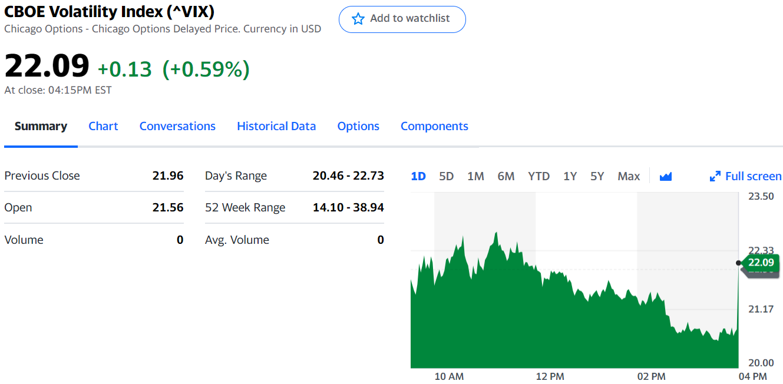Click the (+0.59%) percent change value
Screen dimensions: 783x384
(x=206, y=69)
